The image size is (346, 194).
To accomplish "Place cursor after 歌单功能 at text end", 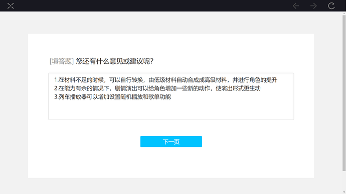I will click(171, 97).
